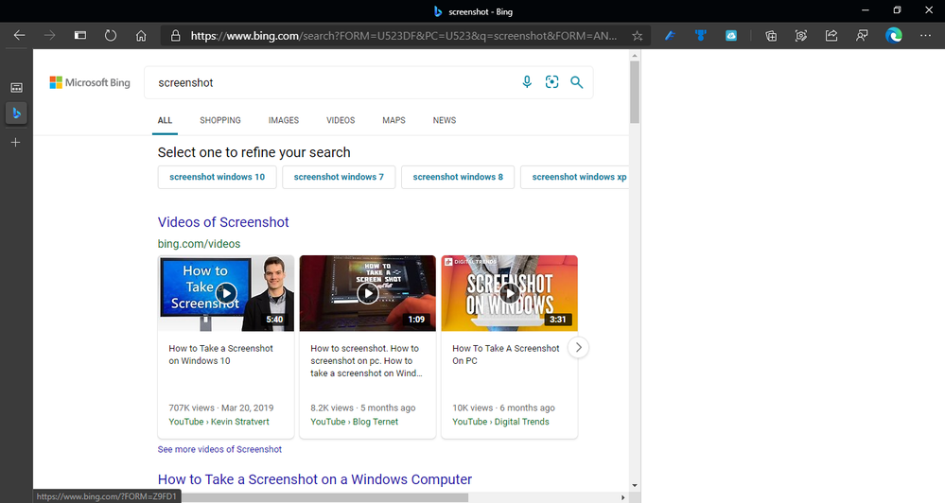Open the sidebar tab list icon
This screenshot has width=945, height=503.
coord(16,87)
